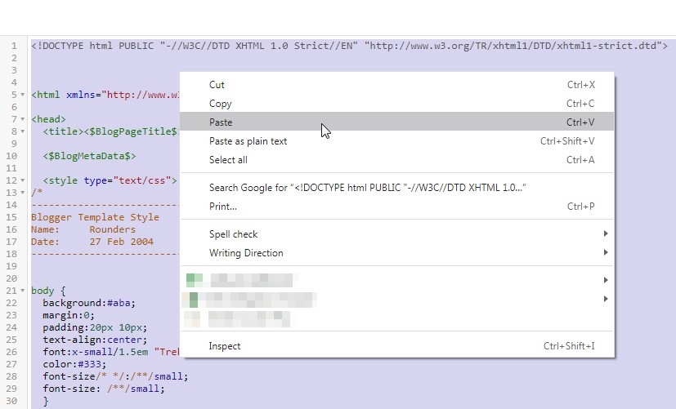Open Inspect from the context menu

(x=225, y=346)
